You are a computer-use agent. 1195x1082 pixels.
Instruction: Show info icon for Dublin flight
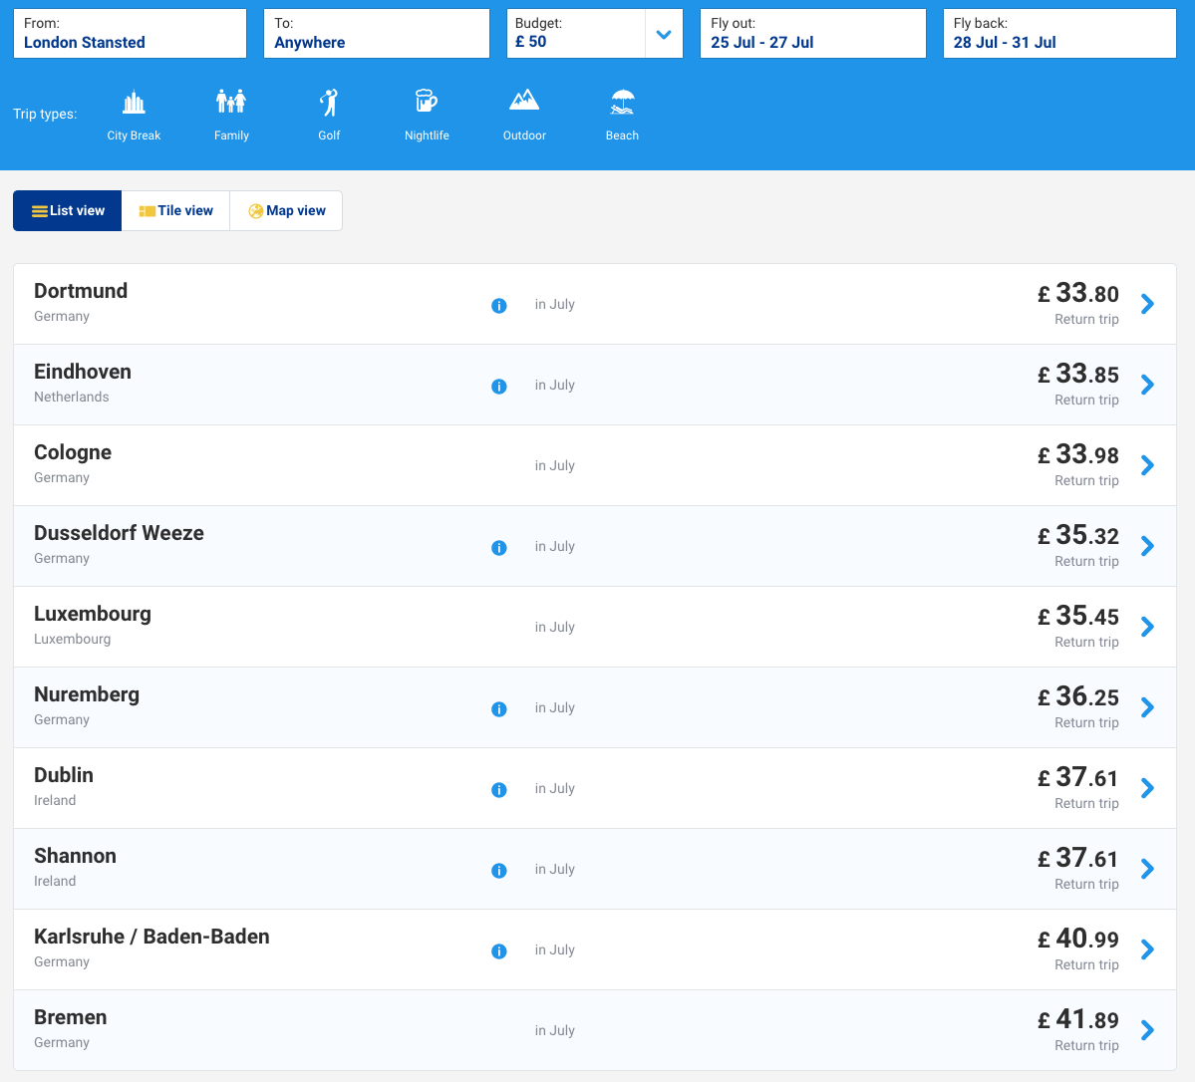(499, 790)
